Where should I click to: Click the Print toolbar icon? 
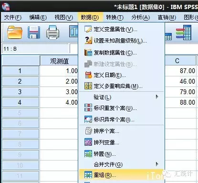[53, 32]
